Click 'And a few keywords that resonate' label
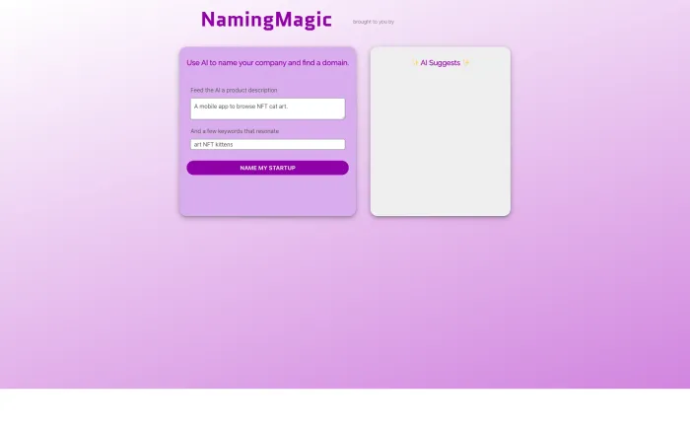 tap(235, 131)
